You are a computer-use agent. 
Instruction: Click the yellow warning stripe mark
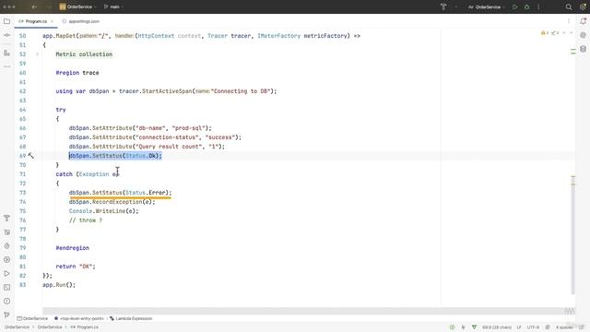(x=572, y=176)
